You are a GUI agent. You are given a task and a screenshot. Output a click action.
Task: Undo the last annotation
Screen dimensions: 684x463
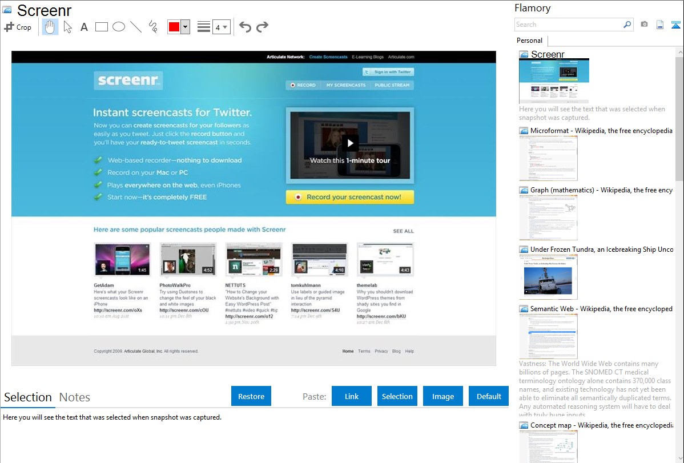pyautogui.click(x=245, y=27)
